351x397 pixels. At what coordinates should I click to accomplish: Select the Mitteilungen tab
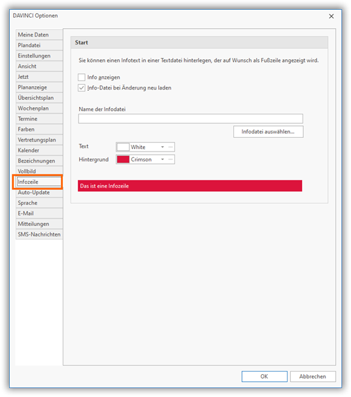click(x=39, y=224)
